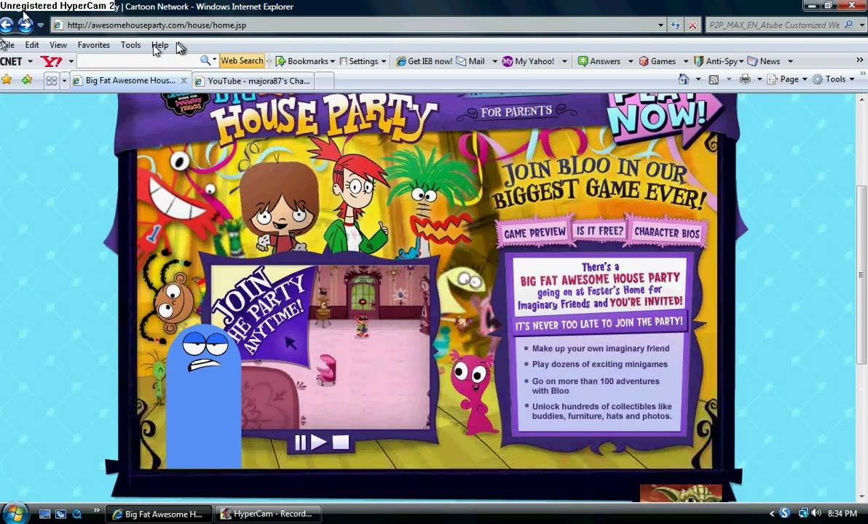The height and width of the screenshot is (524, 868).
Task: Click the RSS Feeds icon
Action: pyautogui.click(x=714, y=79)
